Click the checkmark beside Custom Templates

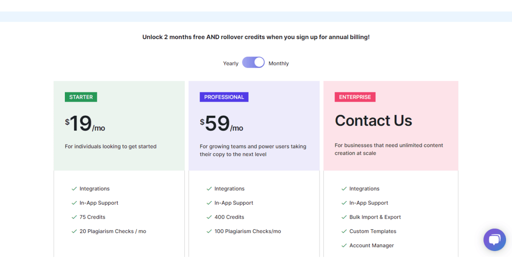pos(344,231)
